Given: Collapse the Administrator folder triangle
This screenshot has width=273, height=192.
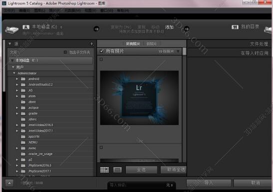Looking at the screenshot, I should 14,73.
